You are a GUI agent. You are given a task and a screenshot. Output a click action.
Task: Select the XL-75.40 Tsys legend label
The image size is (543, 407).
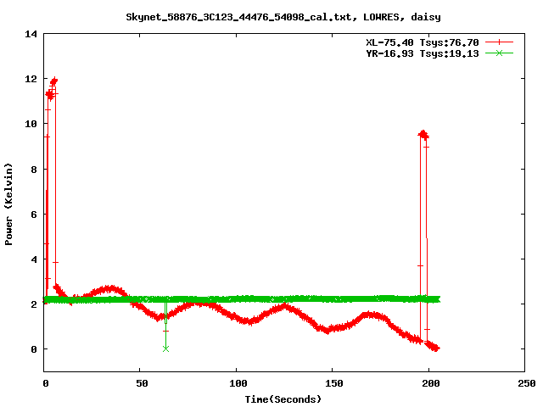point(423,42)
